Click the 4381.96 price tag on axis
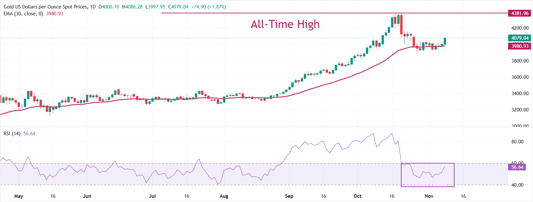This screenshot has height=202, width=533. coord(520,13)
